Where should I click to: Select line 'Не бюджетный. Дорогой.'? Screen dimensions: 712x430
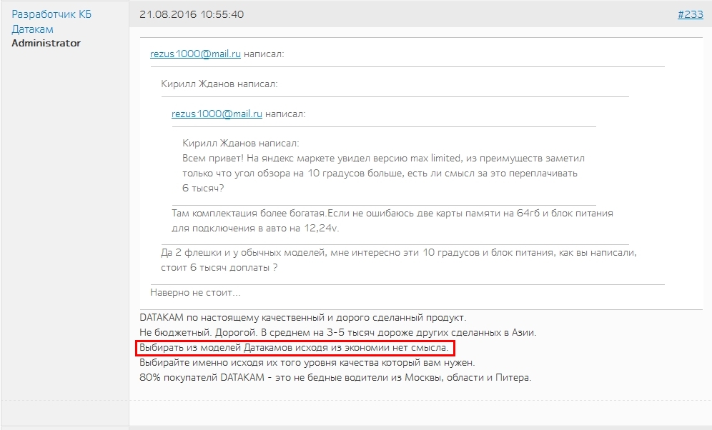click(338, 332)
